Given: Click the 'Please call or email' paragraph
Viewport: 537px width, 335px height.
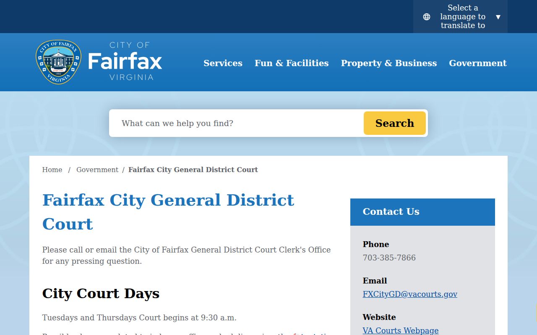Looking at the screenshot, I should point(186,255).
